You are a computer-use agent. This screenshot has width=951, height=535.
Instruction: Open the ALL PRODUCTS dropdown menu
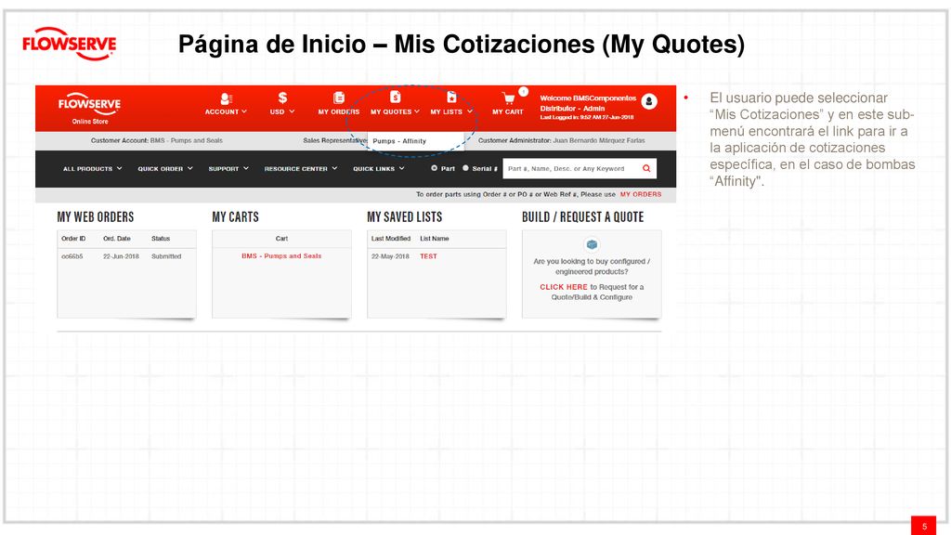[92, 169]
